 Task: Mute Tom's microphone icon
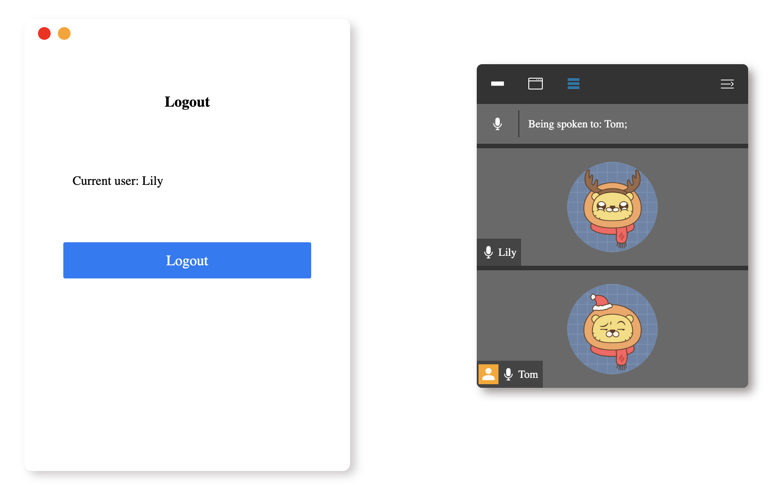[x=508, y=374]
